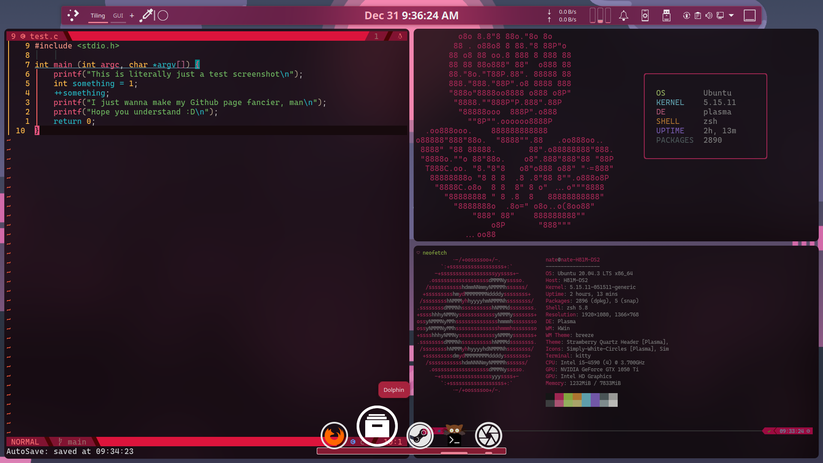The width and height of the screenshot is (823, 463).
Task: Open wired network connections tray icon
Action: pyautogui.click(x=720, y=16)
